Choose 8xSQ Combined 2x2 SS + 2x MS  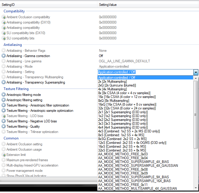point(145,139)
